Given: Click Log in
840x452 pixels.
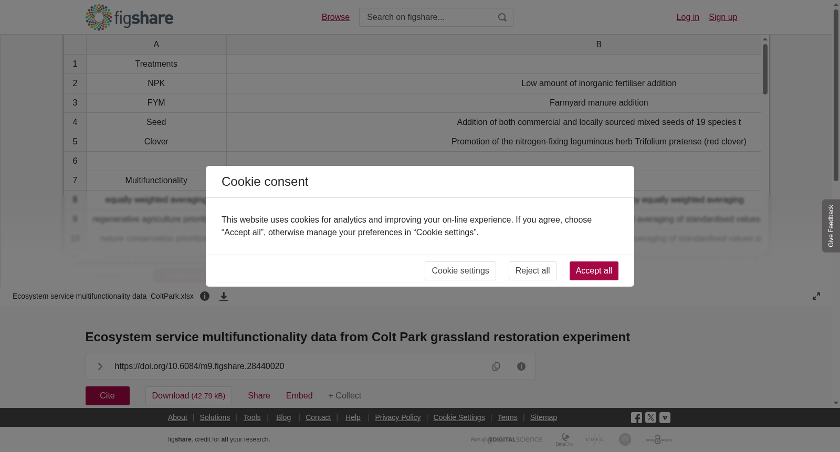Looking at the screenshot, I should pyautogui.click(x=688, y=17).
